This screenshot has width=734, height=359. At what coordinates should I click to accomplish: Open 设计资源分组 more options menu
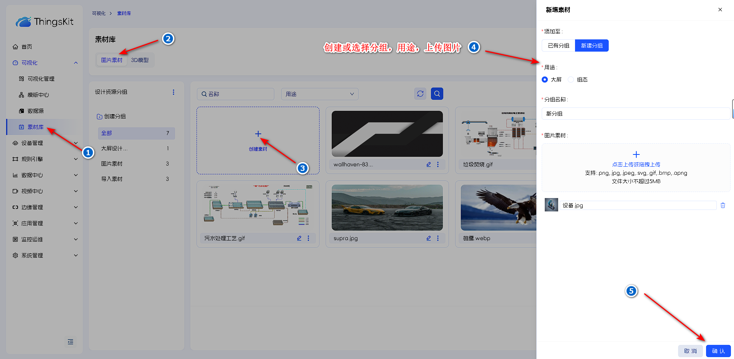click(x=173, y=92)
